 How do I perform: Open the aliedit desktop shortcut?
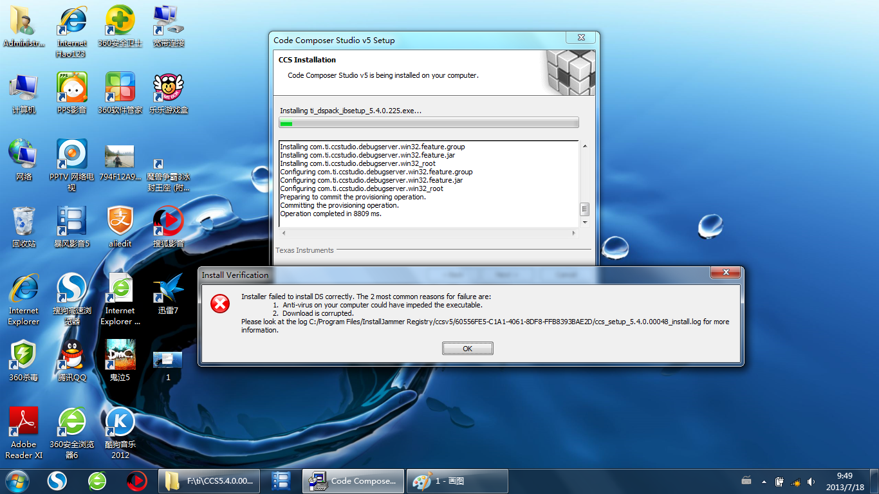[x=120, y=227]
